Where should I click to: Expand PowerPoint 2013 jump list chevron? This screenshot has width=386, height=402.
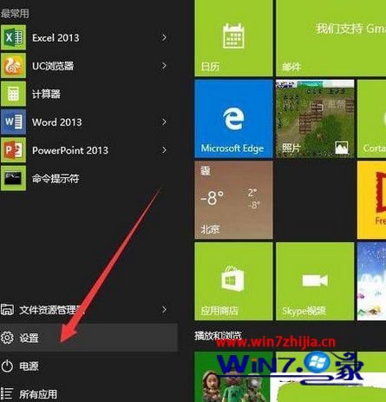pos(164,150)
